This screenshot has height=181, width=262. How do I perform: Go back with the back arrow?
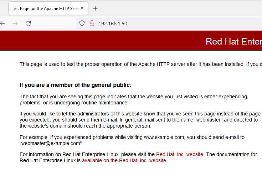pos(3,24)
